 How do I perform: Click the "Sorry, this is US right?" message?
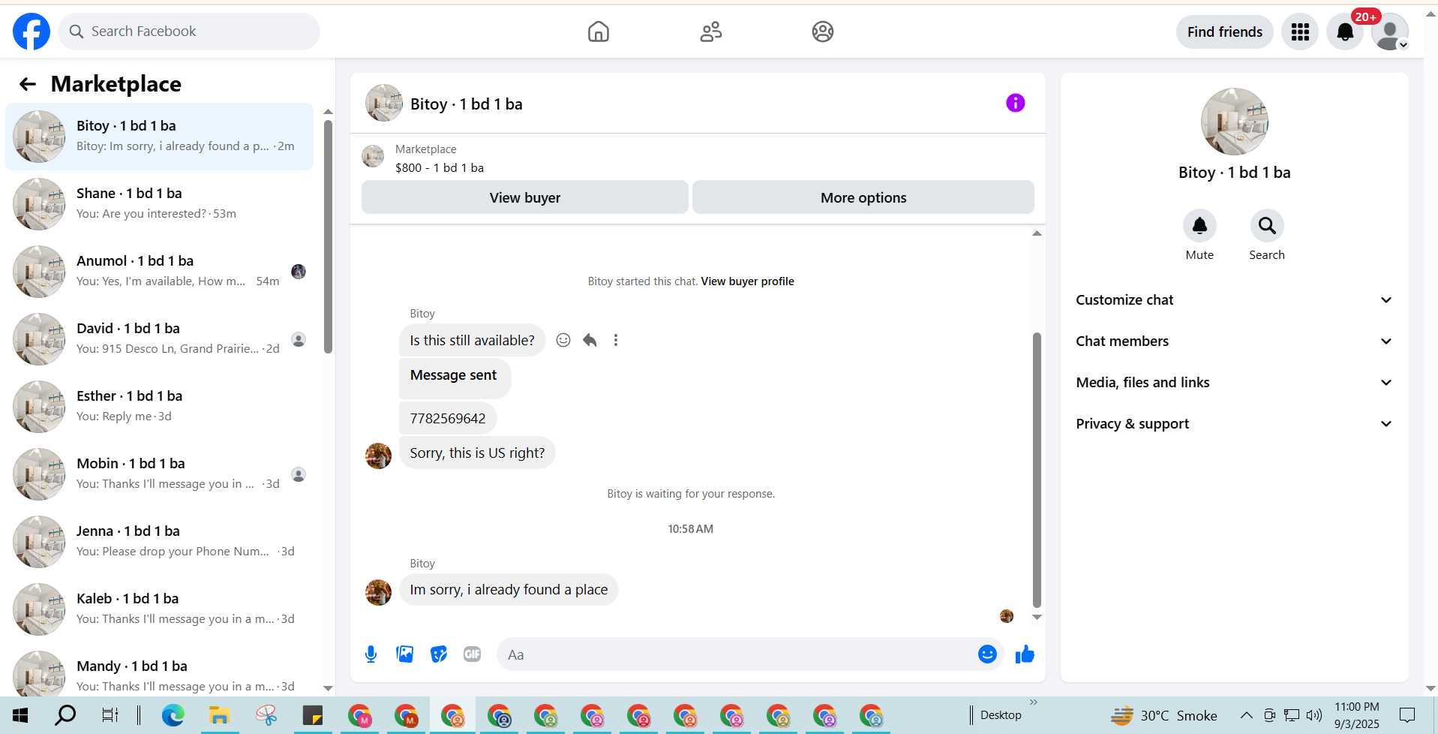pyautogui.click(x=477, y=453)
